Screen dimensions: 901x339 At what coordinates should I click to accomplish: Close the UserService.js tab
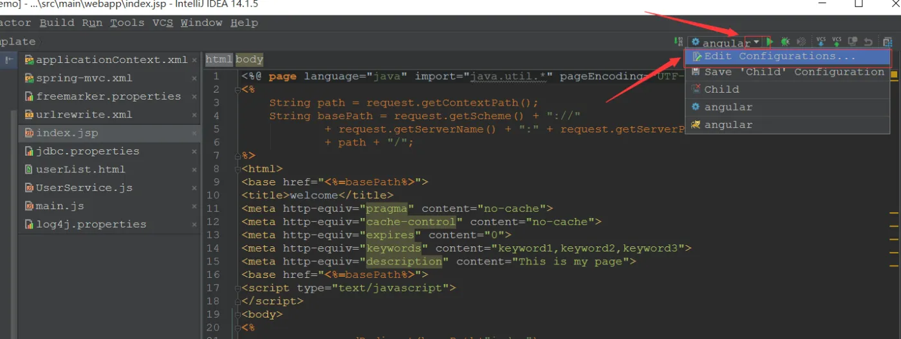[194, 188]
